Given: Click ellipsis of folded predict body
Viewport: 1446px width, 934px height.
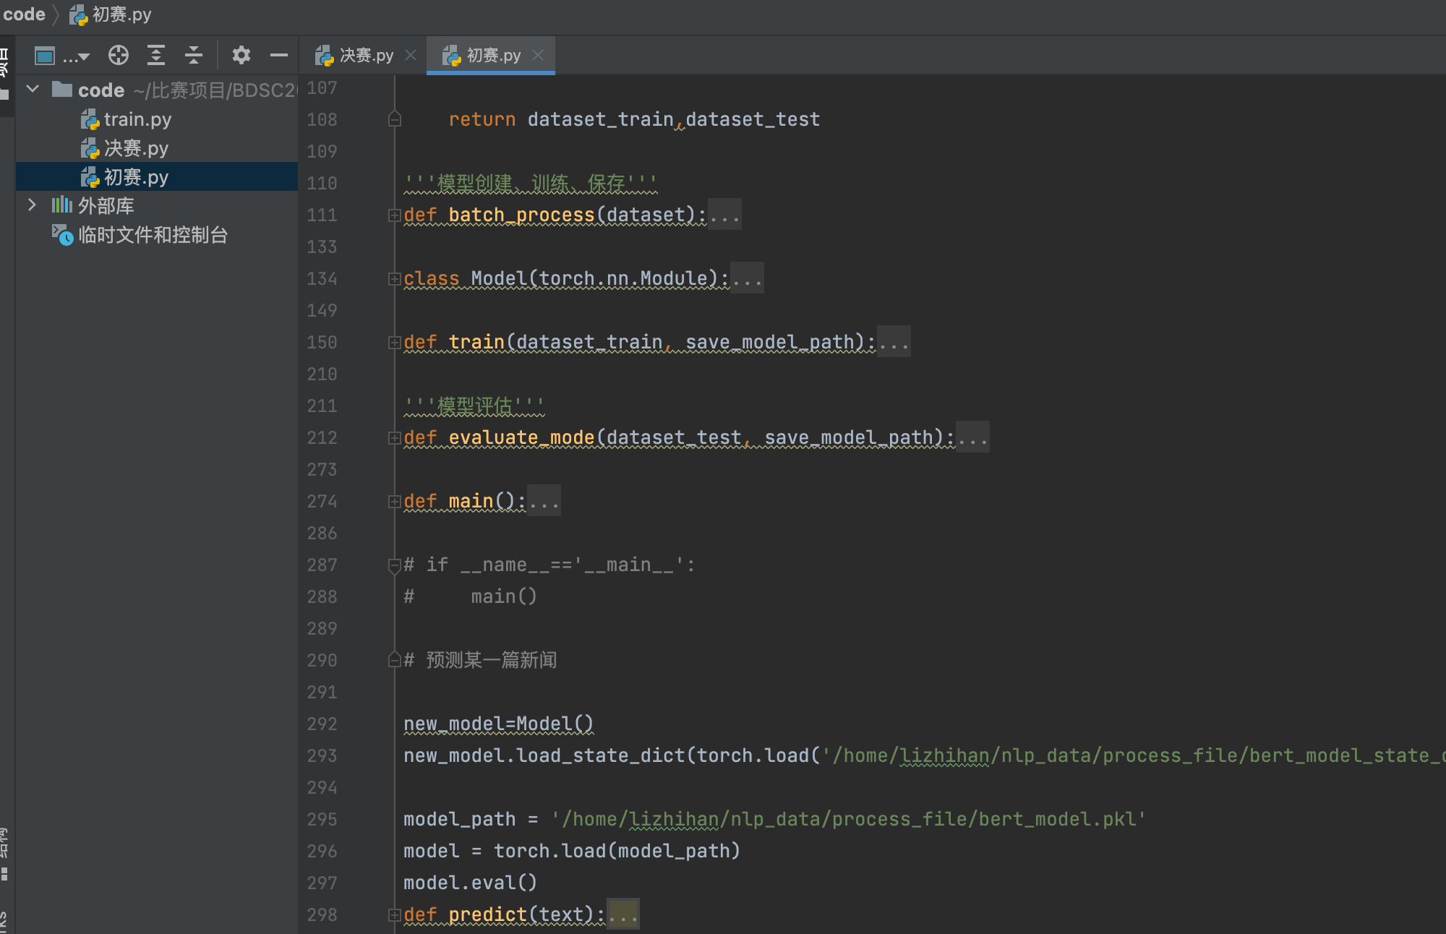Looking at the screenshot, I should [623, 914].
